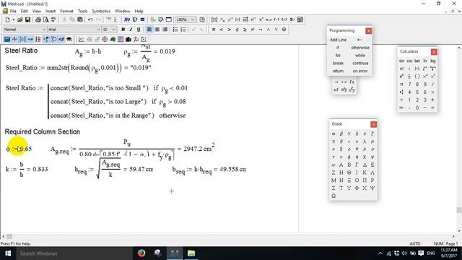Open the Symbolics menu

point(101,12)
